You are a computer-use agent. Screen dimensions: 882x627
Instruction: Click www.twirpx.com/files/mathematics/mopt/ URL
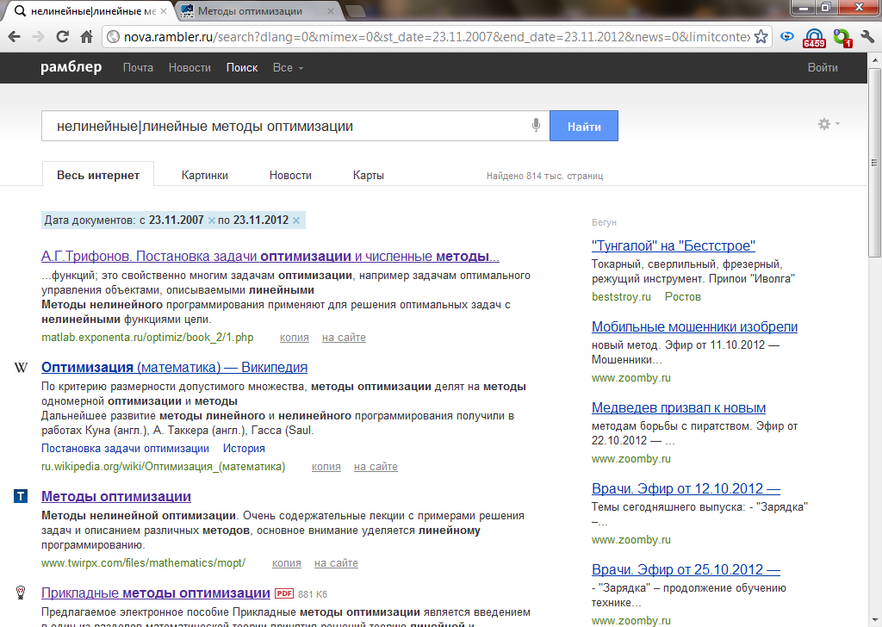144,563
